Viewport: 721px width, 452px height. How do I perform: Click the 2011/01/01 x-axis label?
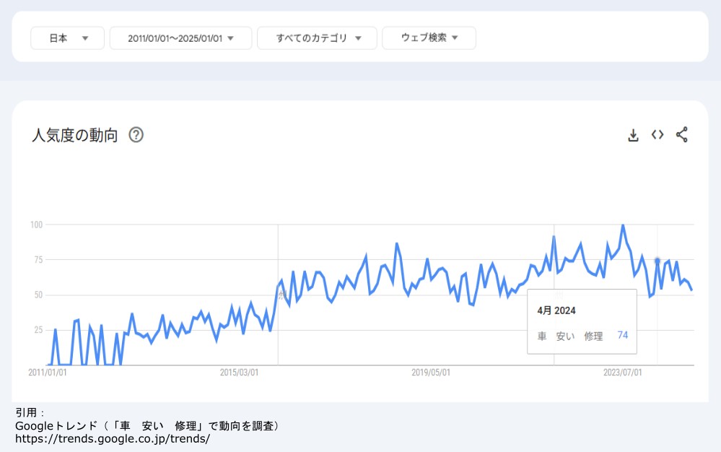pos(47,373)
